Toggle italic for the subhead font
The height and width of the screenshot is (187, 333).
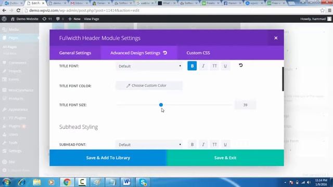pyautogui.click(x=203, y=144)
